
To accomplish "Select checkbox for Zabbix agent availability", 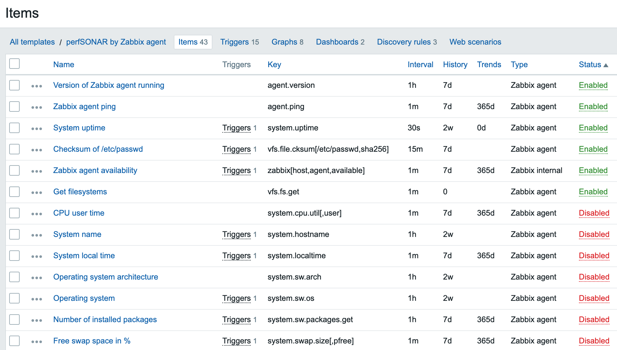I will pos(14,170).
